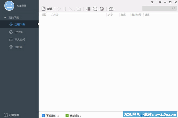
Task: Sort by 剩余时间 column header
Action: coord(136,15)
